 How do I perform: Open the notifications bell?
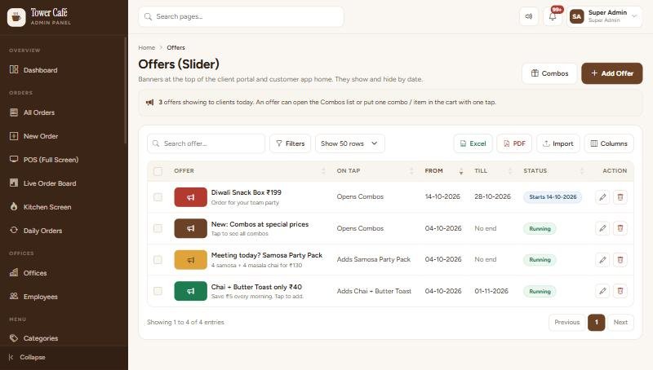point(553,16)
